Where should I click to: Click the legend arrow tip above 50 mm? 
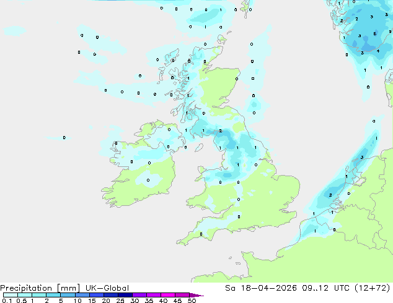click(196, 295)
